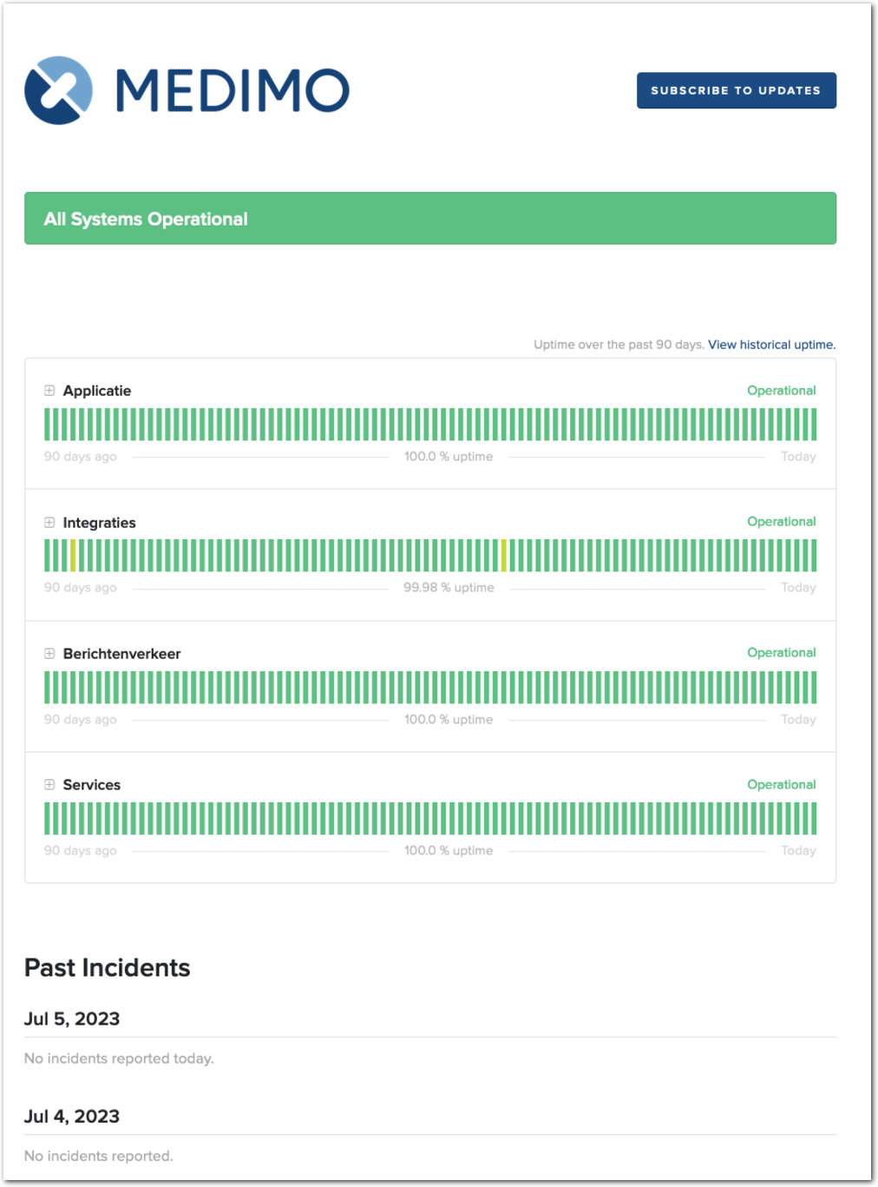
Task: Select the Services component name
Action: click(91, 785)
